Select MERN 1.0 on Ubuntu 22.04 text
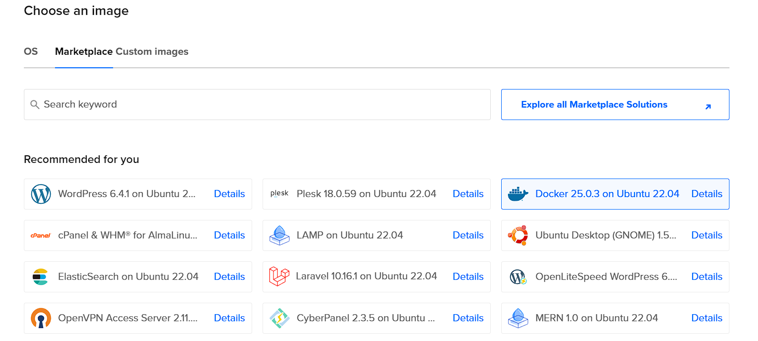 pos(597,318)
